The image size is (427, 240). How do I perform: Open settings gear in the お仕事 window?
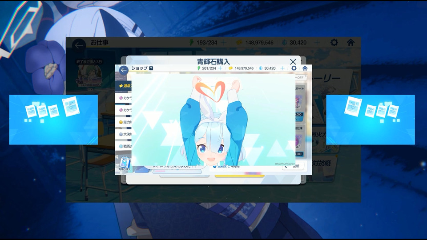pos(334,43)
